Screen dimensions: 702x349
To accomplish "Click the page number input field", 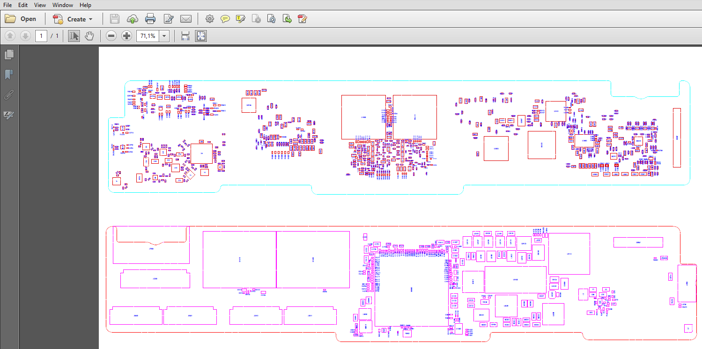I will click(41, 36).
